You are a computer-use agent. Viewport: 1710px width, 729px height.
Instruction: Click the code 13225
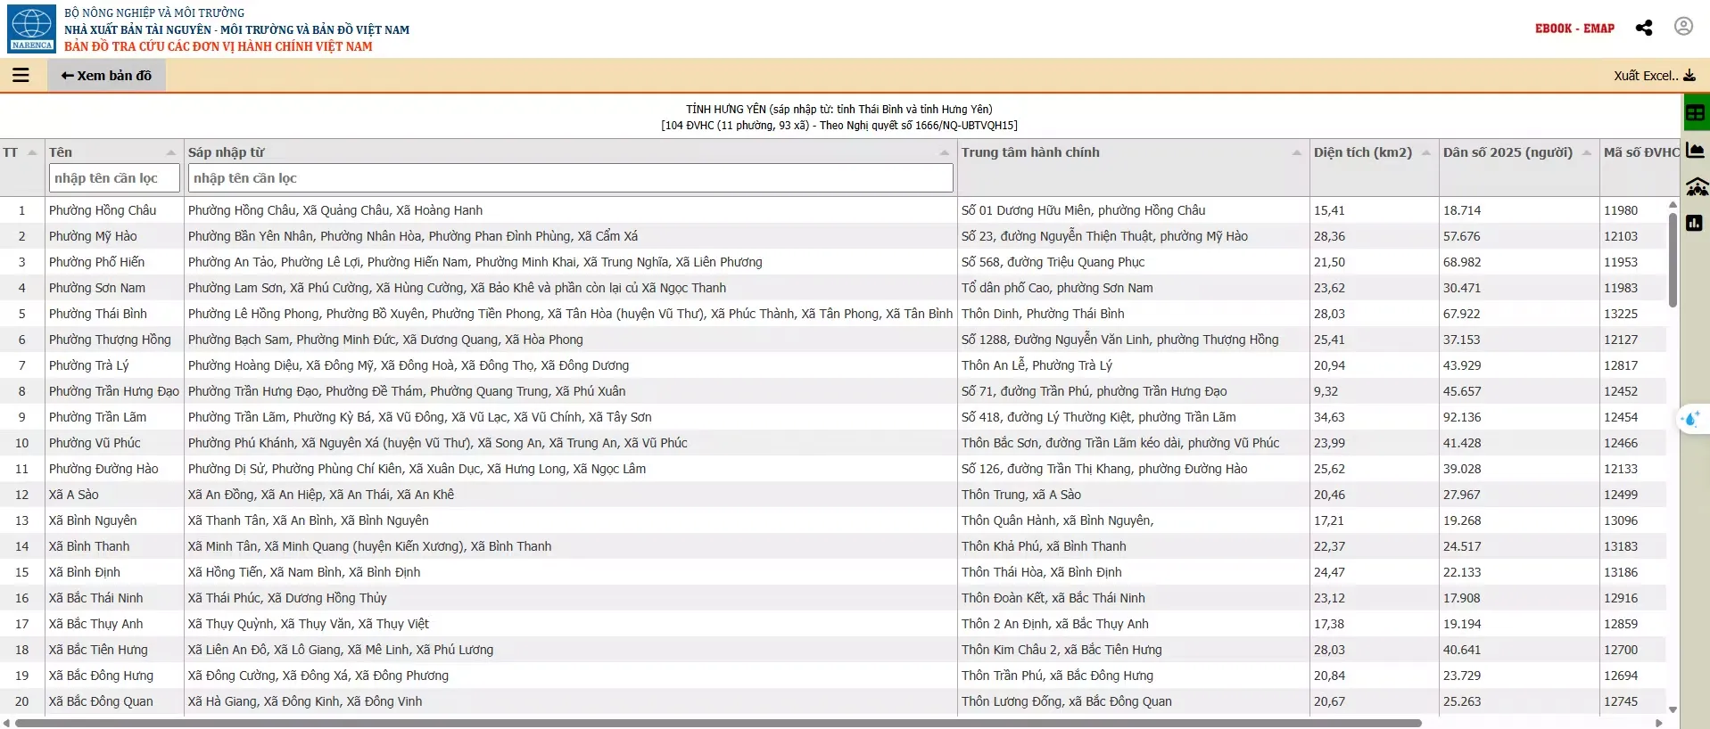(x=1621, y=314)
